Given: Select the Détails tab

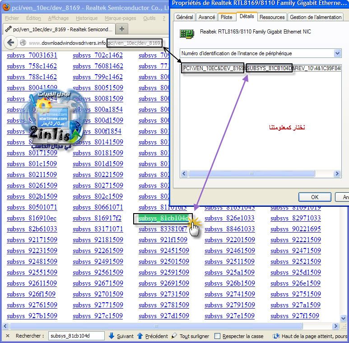Looking at the screenshot, I should tap(247, 16).
